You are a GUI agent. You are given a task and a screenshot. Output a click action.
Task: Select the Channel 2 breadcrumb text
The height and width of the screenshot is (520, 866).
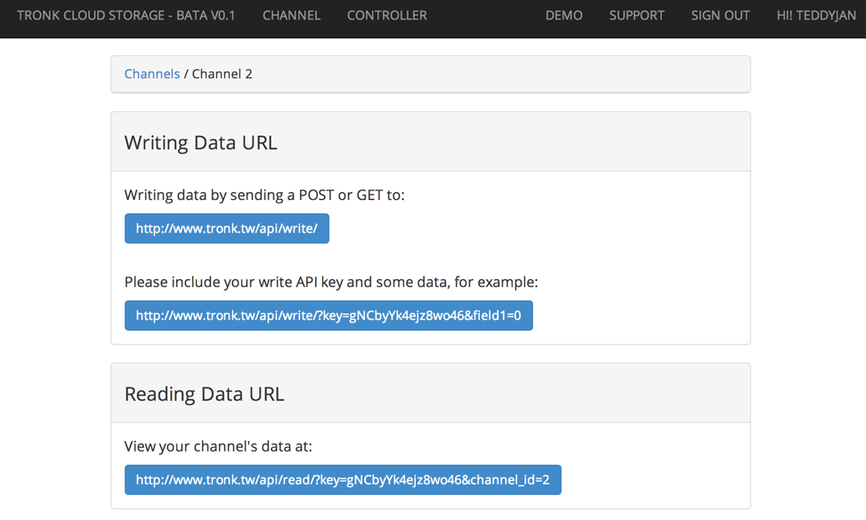pos(223,74)
